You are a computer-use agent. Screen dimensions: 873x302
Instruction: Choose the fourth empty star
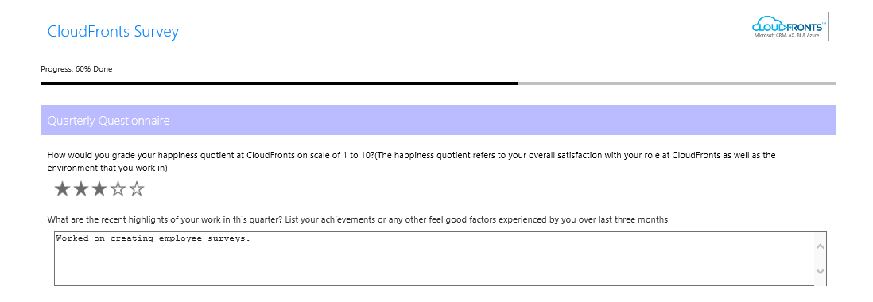[x=118, y=190]
